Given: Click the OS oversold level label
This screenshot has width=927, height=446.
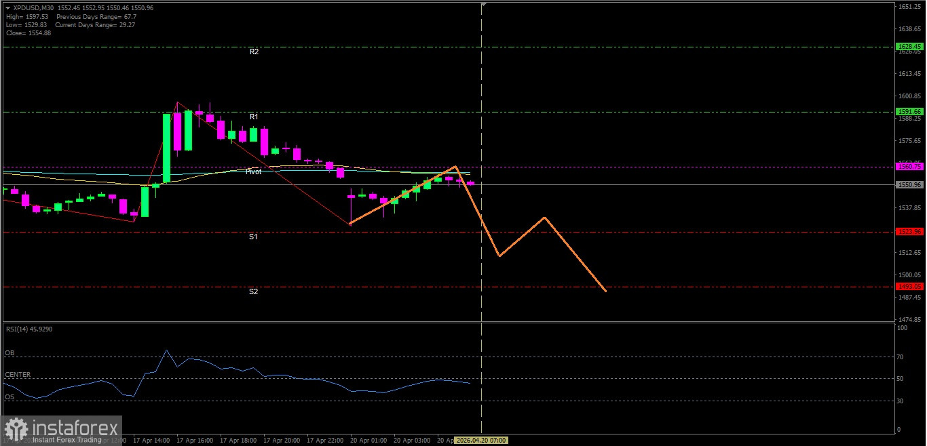Looking at the screenshot, I should point(10,397).
